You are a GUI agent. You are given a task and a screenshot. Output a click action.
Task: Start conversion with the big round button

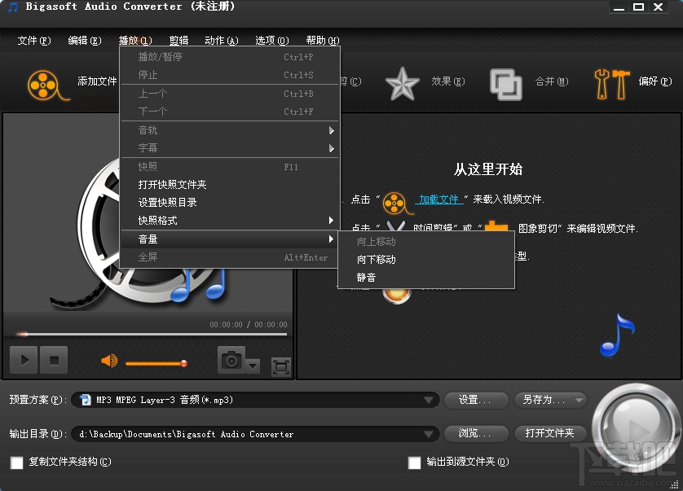pos(635,427)
